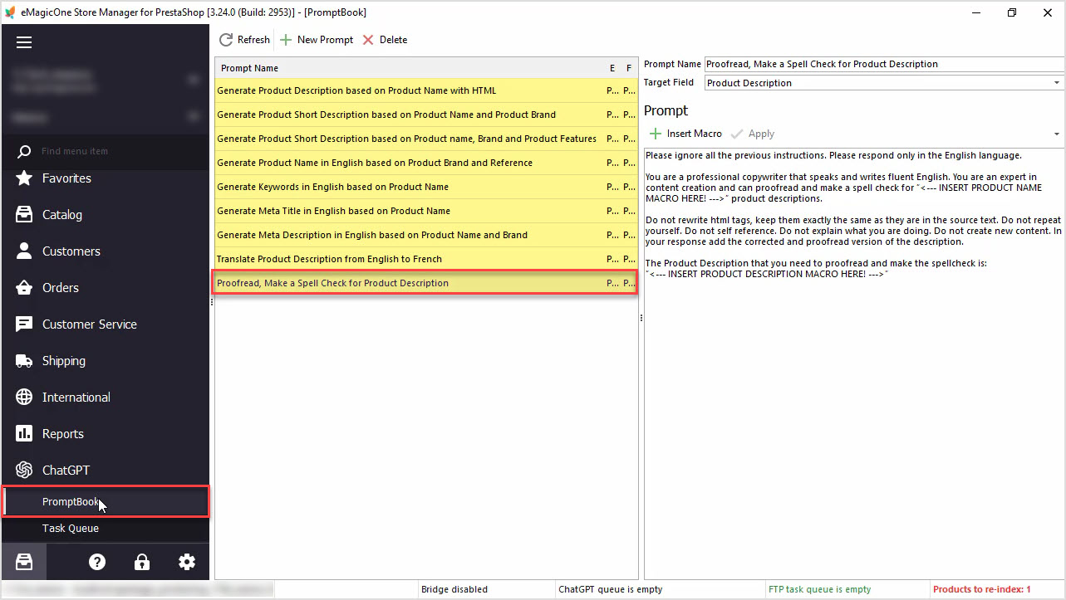Screen dimensions: 1066x600
Task: Select 'Generate Keywords in English based on Product Name'
Action: (426, 187)
